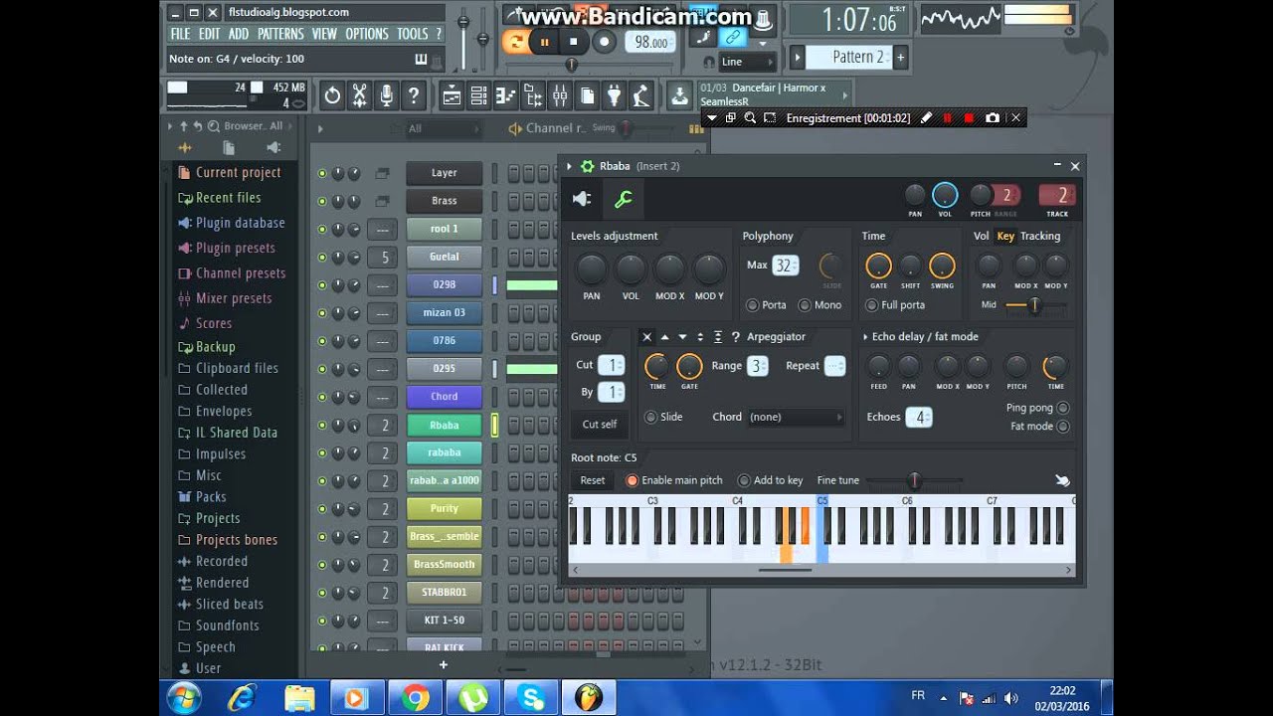1273x716 pixels.
Task: Click the stop playback button
Action: 574,42
